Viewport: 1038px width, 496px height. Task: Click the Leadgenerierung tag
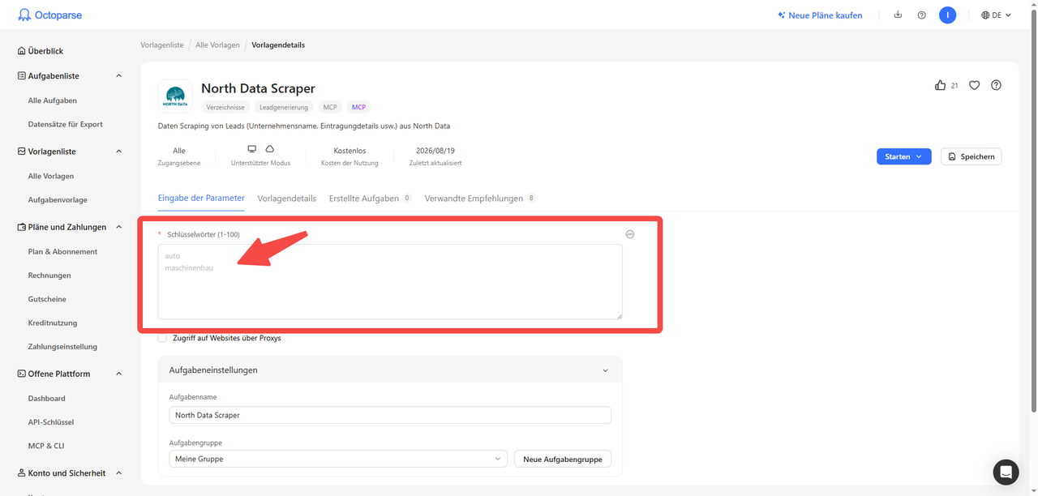click(284, 107)
